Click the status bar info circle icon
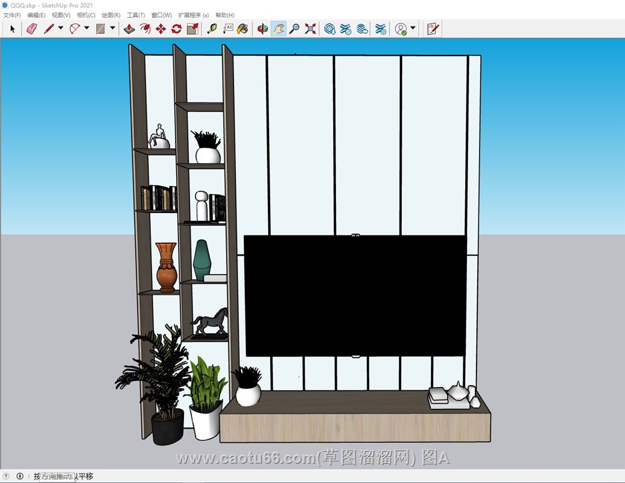 point(20,476)
